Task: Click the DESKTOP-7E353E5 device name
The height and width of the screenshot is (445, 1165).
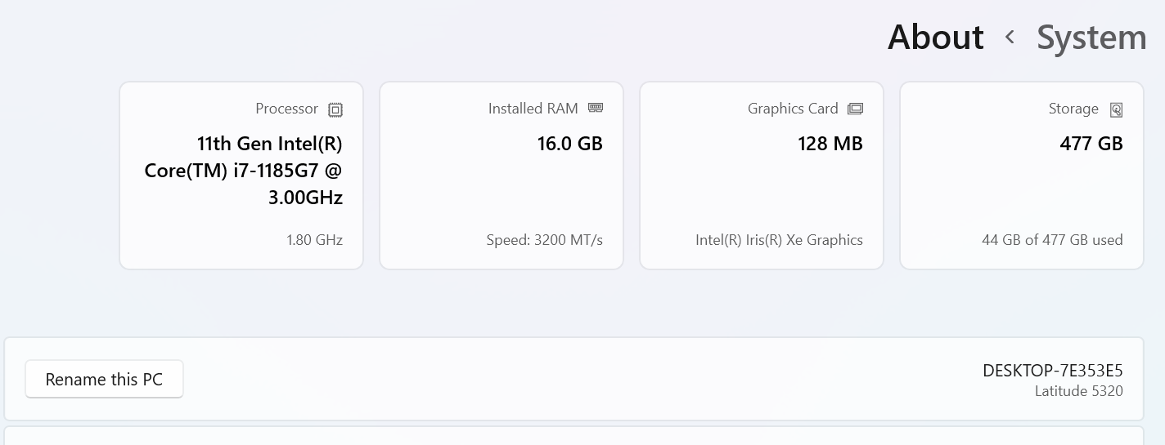Action: [x=1052, y=371]
